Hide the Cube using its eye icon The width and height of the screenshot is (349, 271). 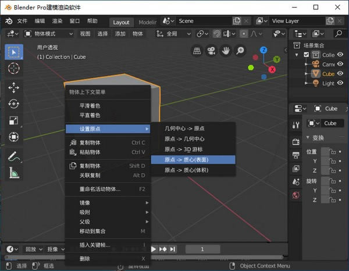pos(340,74)
